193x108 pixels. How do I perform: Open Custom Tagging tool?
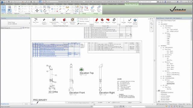[x=44, y=21]
